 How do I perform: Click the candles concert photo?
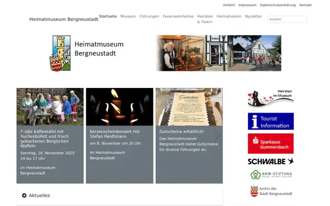(x=119, y=107)
